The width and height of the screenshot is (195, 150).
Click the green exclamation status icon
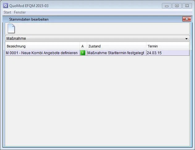pos(83,53)
